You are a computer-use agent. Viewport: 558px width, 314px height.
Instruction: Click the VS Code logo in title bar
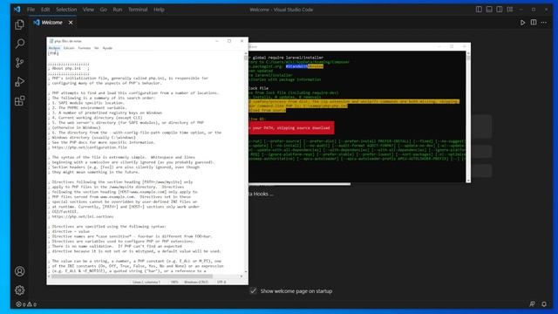17,10
